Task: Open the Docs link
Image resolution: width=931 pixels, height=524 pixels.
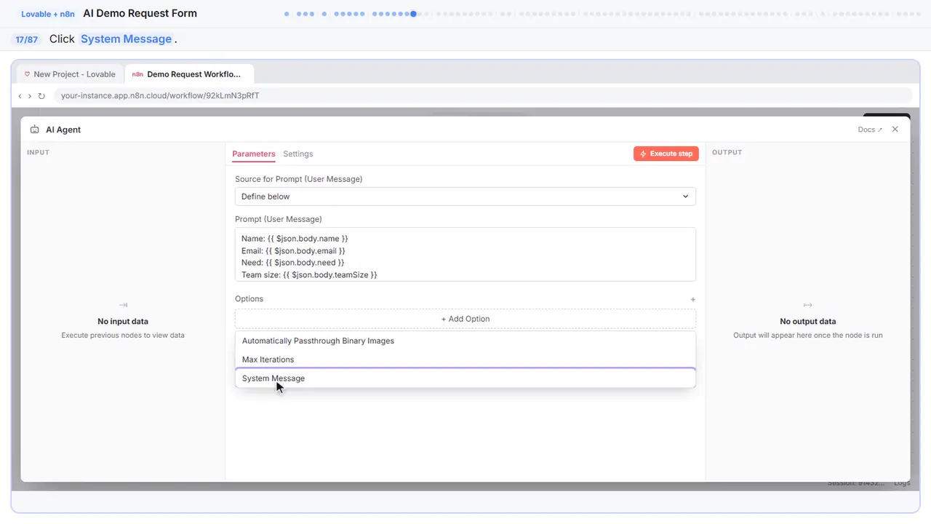Action: pos(870,130)
